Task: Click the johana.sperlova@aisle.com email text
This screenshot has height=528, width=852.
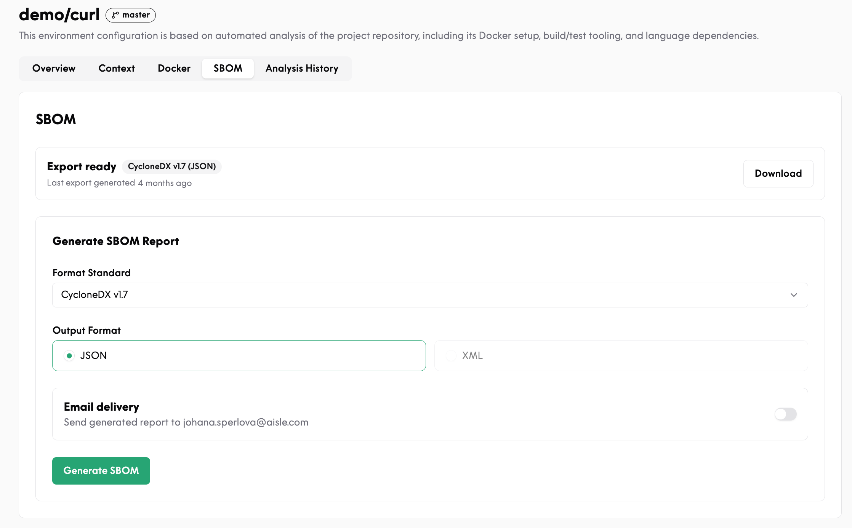Action: point(246,422)
